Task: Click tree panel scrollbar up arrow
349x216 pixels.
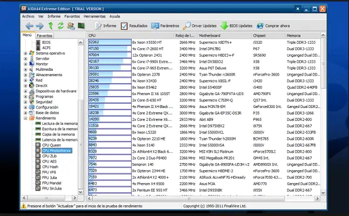Action: (x=80, y=42)
